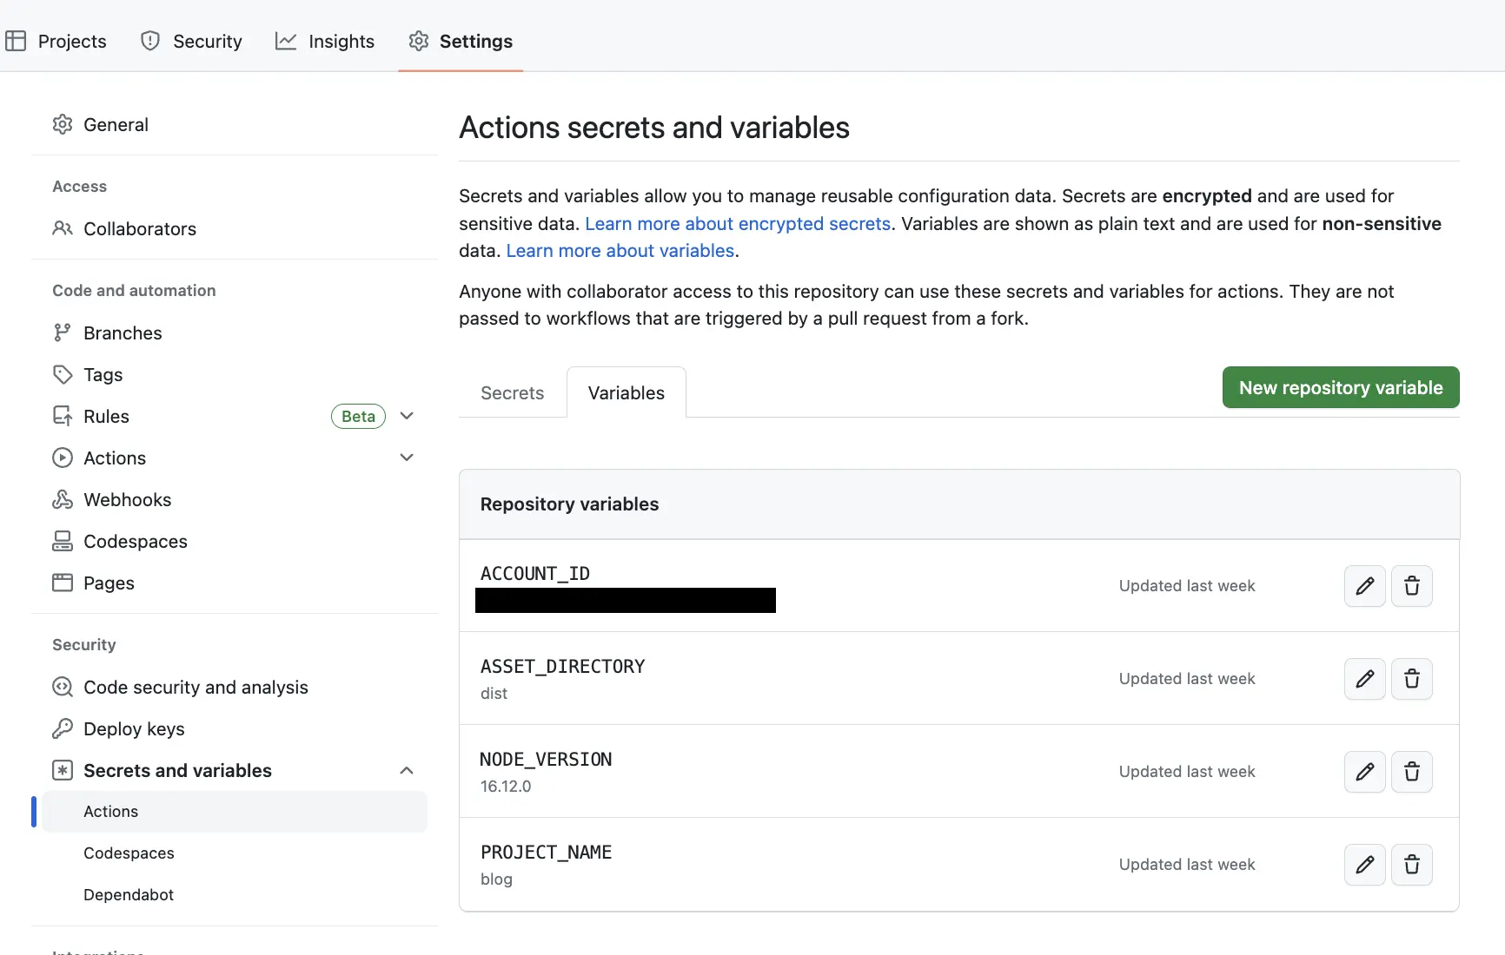Switch to the Secrets tab
The image size is (1505, 955).
(x=511, y=392)
